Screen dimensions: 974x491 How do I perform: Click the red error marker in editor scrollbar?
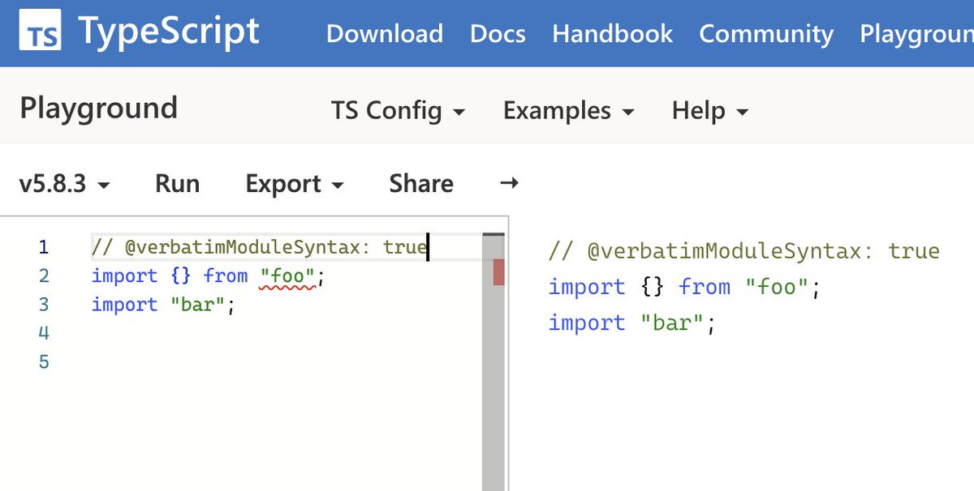498,272
